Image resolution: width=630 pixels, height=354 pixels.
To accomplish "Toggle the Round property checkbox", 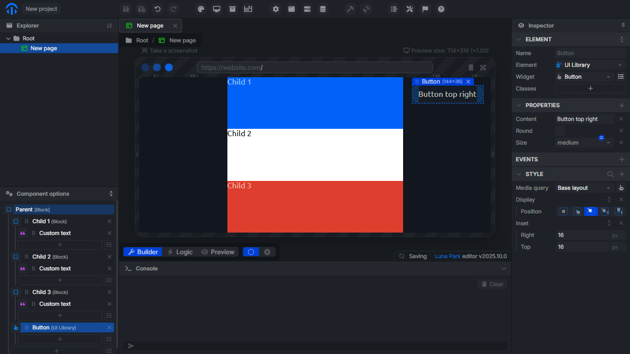I will 560,131.
